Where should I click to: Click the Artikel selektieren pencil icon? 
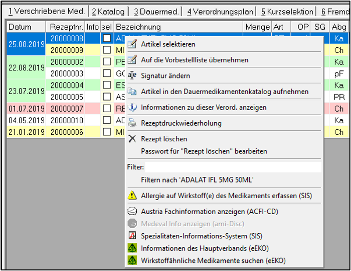(x=132, y=44)
